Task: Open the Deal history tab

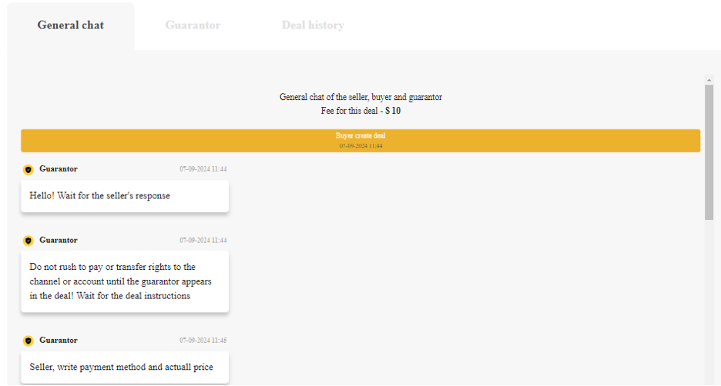Action: [313, 25]
